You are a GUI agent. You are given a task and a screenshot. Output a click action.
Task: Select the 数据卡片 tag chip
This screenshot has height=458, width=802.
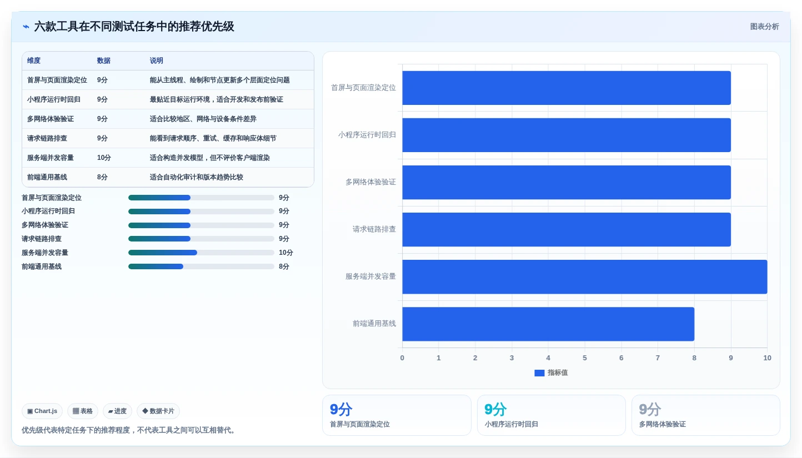158,411
